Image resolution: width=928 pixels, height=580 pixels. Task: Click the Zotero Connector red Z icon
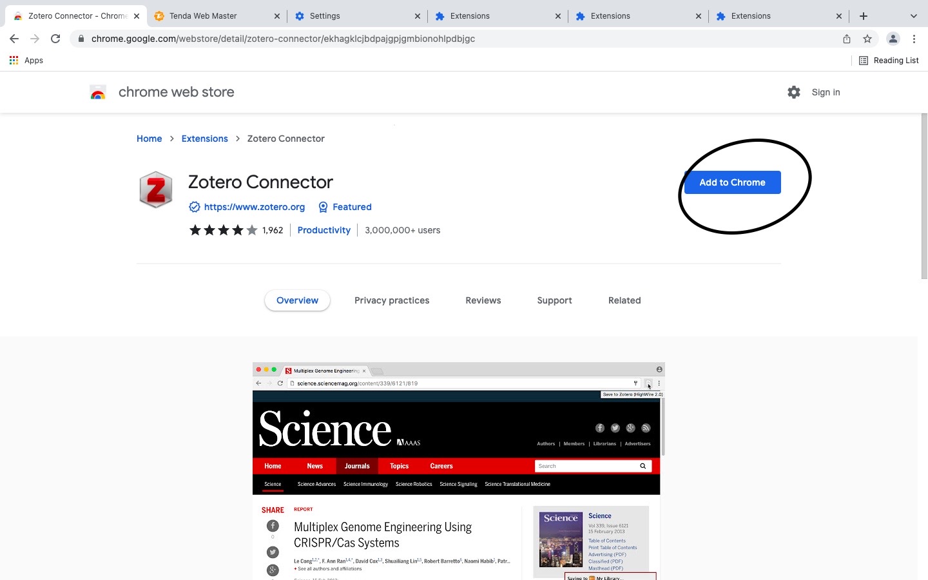[156, 189]
